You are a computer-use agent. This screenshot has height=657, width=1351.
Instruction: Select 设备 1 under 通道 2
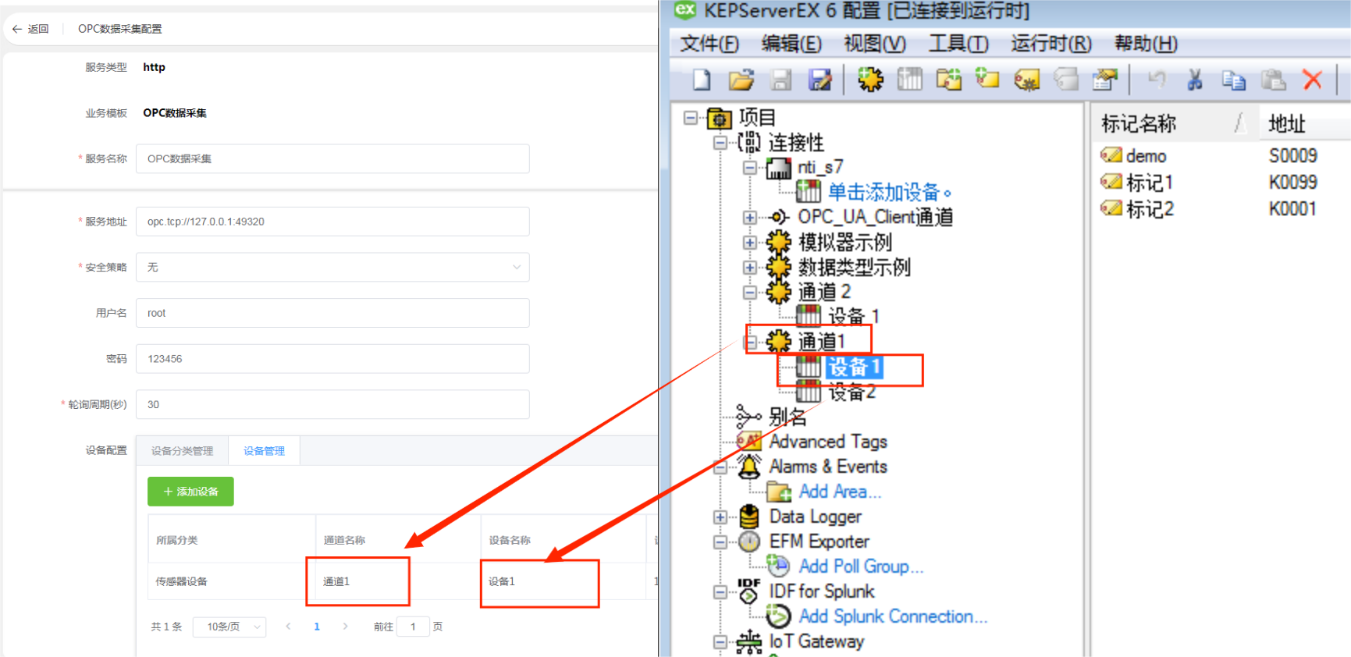pyautogui.click(x=853, y=317)
